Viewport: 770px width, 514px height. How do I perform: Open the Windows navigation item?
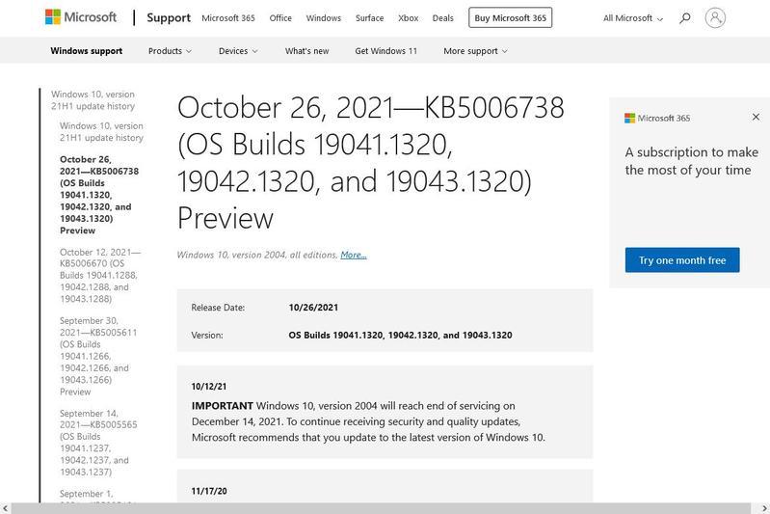pos(323,18)
